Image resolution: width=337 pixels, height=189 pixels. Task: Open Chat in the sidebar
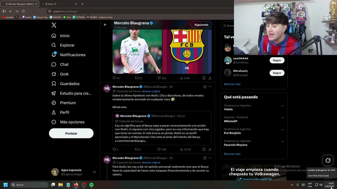pyautogui.click(x=60, y=64)
